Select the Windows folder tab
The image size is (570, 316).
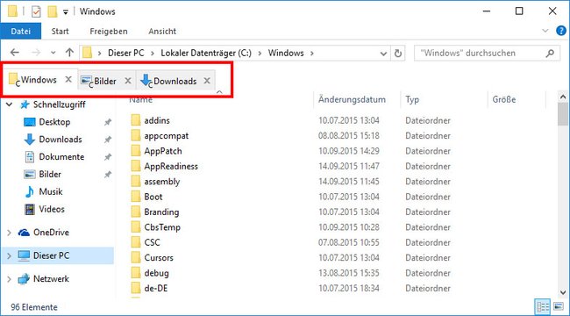pyautogui.click(x=39, y=80)
